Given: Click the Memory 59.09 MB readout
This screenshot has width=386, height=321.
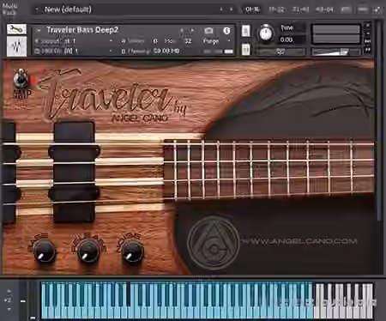Looking at the screenshot, I should pos(166,51).
